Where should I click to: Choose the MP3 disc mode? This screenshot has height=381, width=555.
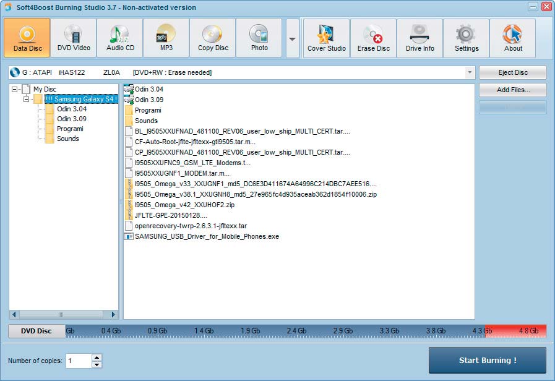tap(166, 38)
